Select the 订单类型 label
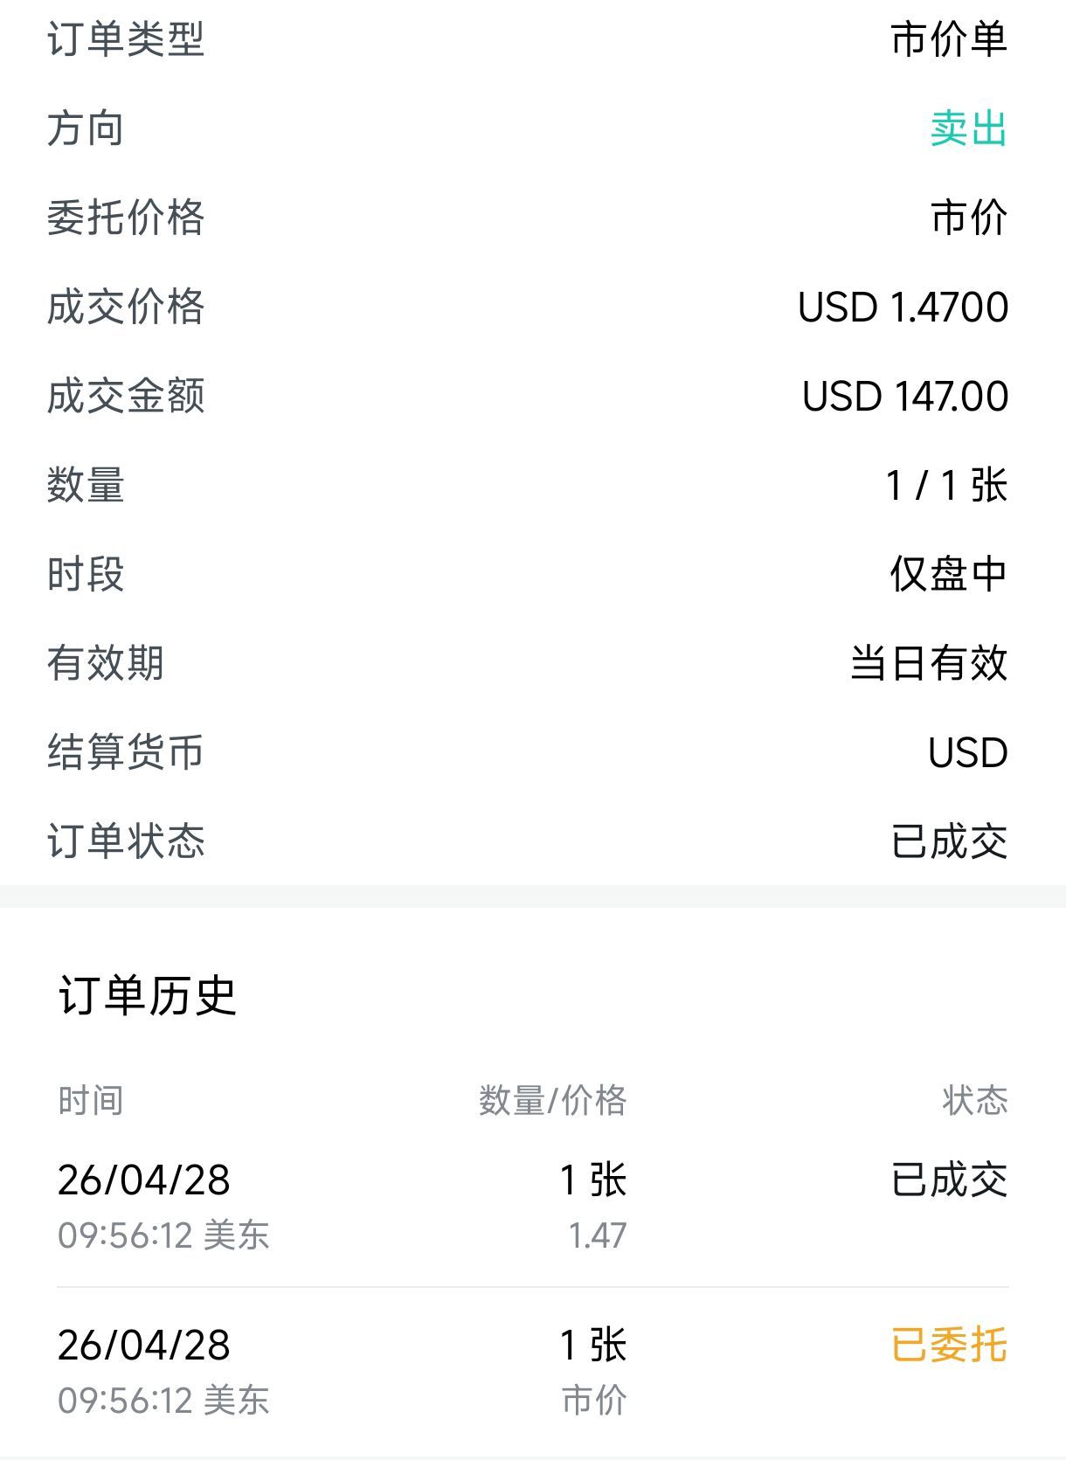The height and width of the screenshot is (1460, 1066). pyautogui.click(x=126, y=40)
